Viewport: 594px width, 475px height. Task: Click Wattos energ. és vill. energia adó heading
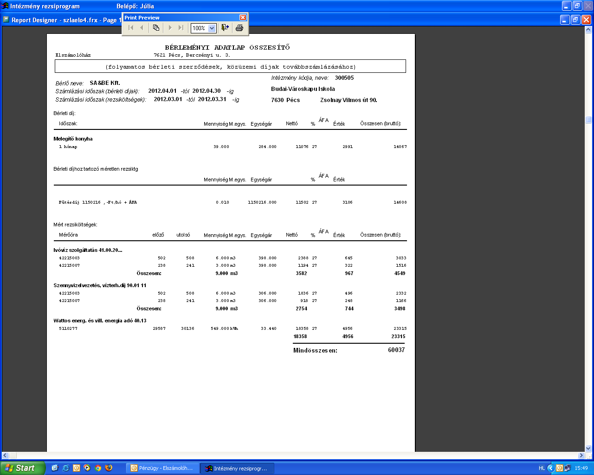100,321
